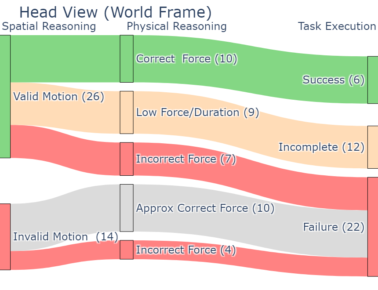Viewport: 378px width, 290px height.
Task: Click the Task Execution column header
Action: (337, 26)
